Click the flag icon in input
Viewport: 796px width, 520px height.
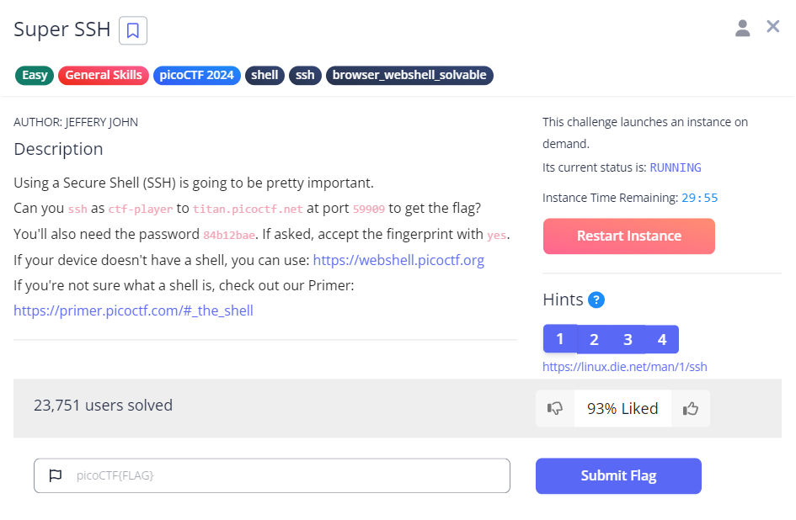pyautogui.click(x=56, y=475)
